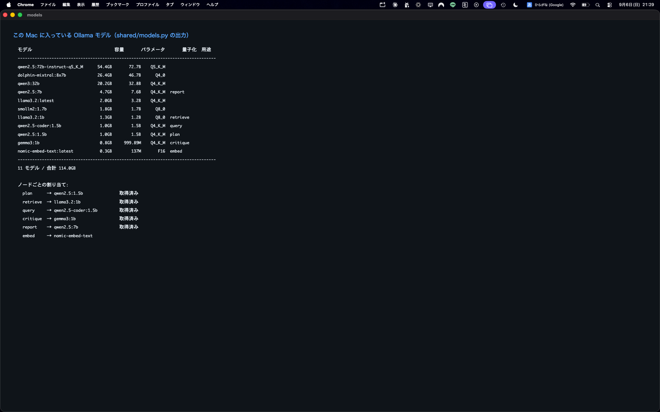Click the text-lines note icon in menu bar
This screenshot has width=660, height=412.
click(465, 5)
